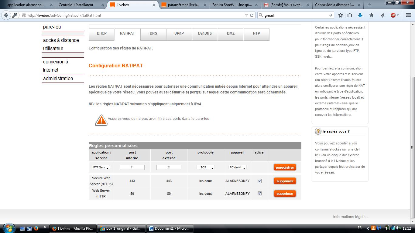Click the volume icon in system tray

click(398, 228)
